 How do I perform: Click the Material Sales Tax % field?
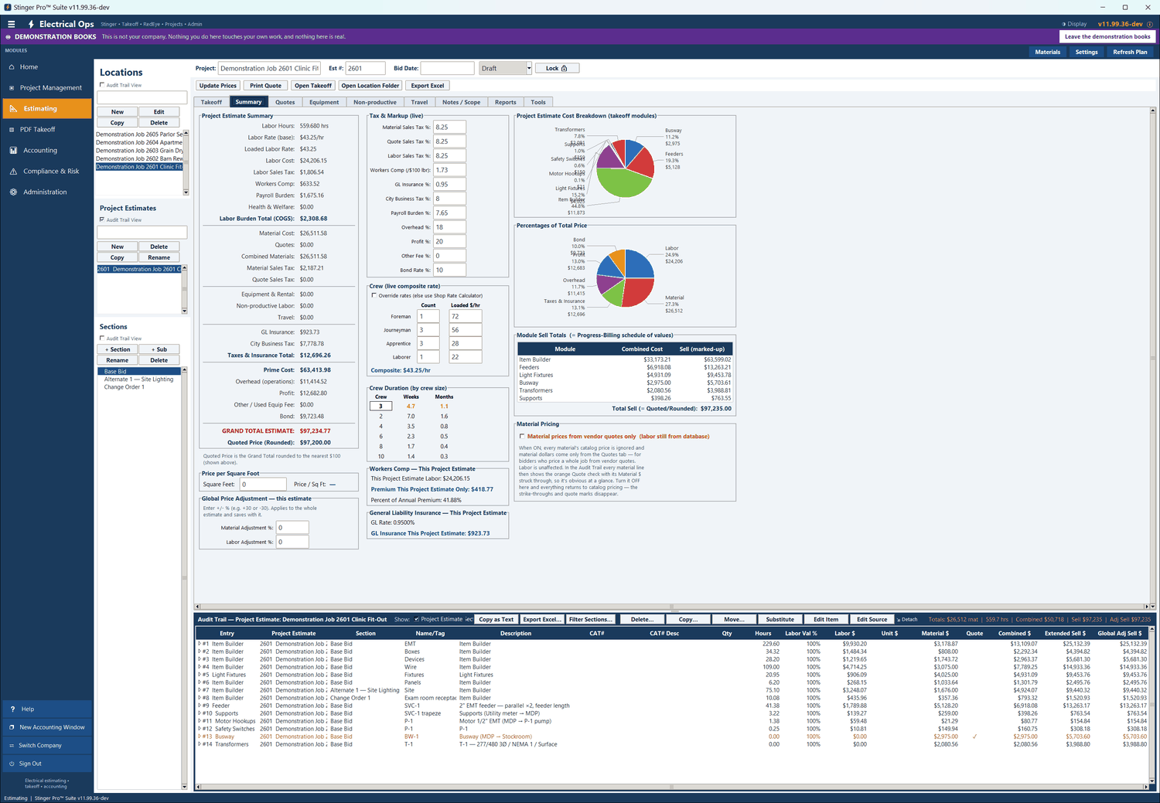point(449,128)
